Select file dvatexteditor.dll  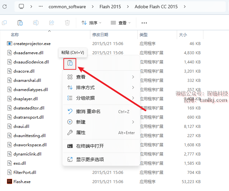pos(29,108)
